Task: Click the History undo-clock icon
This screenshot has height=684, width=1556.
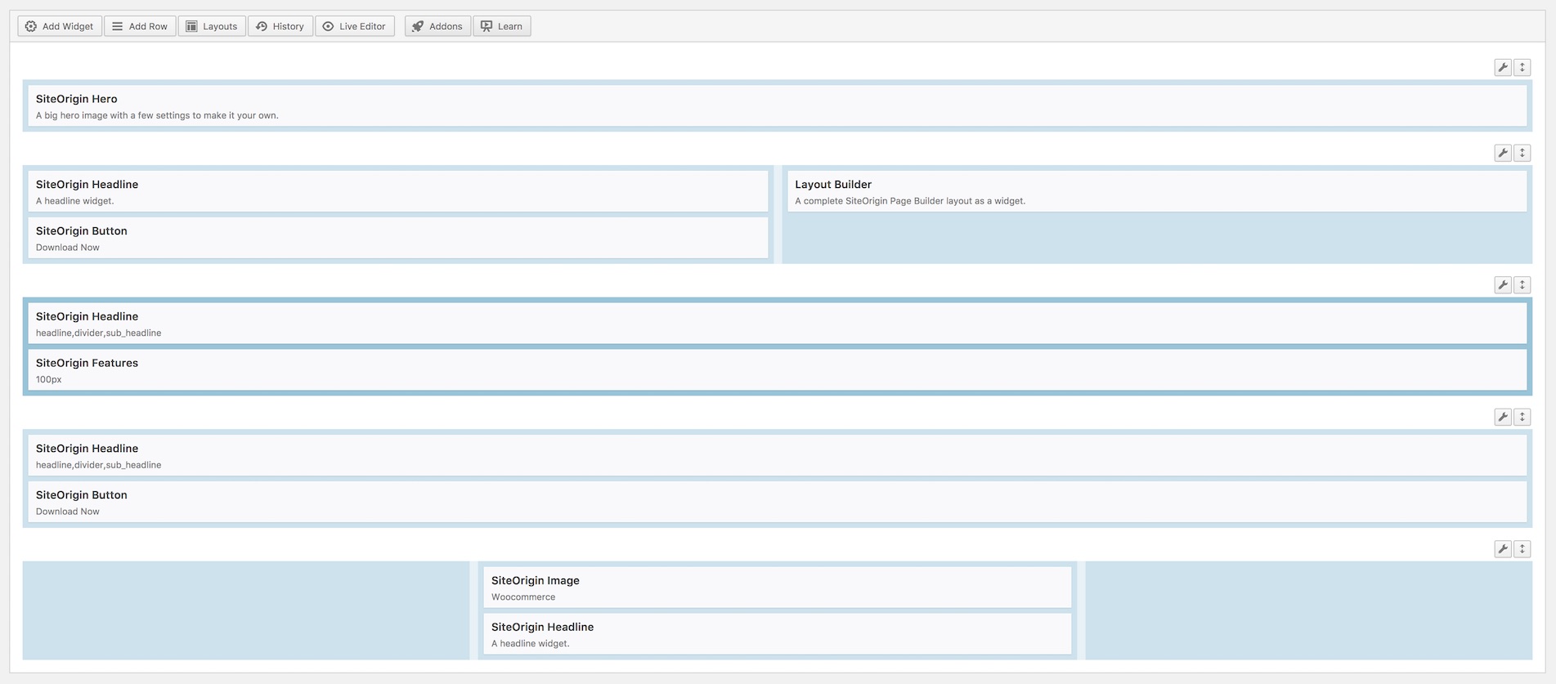Action: click(x=262, y=26)
